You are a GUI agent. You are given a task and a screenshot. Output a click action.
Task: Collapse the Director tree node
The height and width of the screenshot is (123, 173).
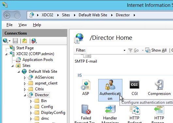click(25, 95)
